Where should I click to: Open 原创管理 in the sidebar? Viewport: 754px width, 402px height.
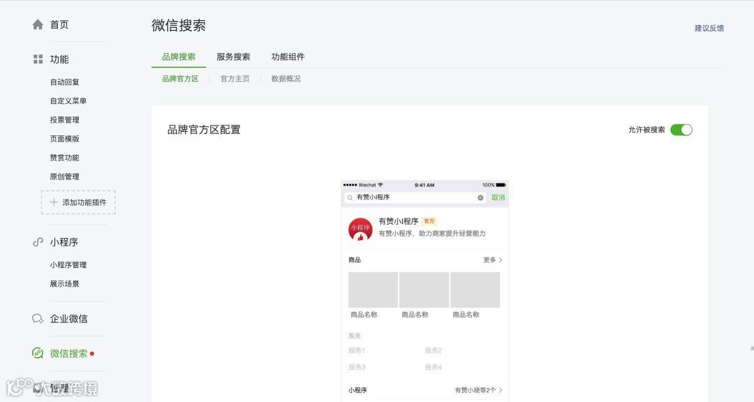[64, 177]
